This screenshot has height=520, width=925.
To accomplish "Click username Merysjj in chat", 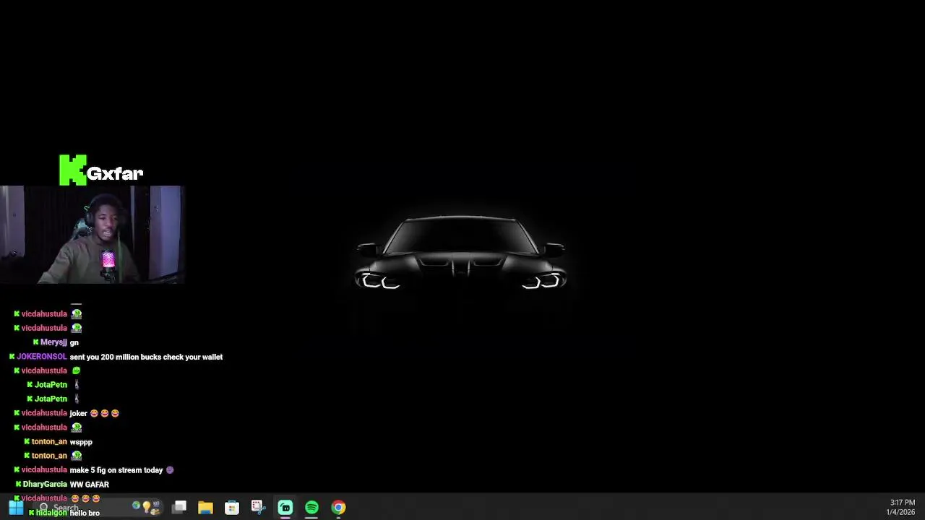I will pyautogui.click(x=53, y=342).
